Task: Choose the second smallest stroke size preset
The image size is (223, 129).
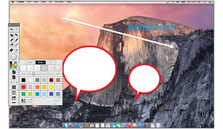Action: (30, 68)
